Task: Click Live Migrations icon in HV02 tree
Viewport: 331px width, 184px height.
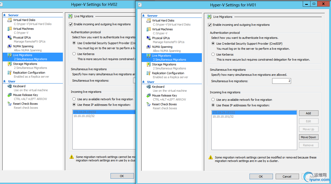Action: (10, 55)
